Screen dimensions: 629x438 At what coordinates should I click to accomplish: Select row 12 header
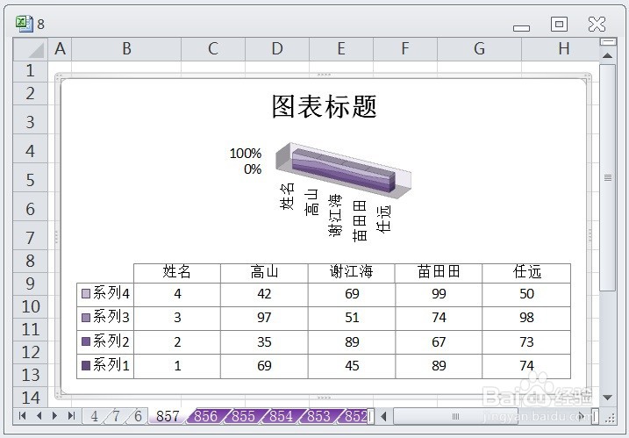[x=31, y=352]
